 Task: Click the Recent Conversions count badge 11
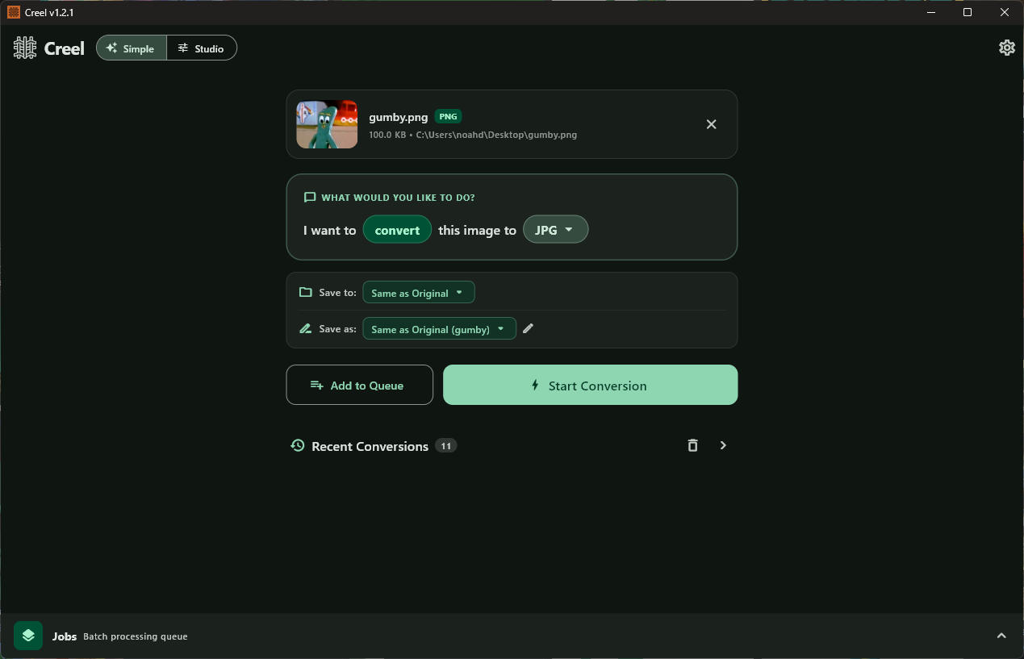[x=445, y=445]
